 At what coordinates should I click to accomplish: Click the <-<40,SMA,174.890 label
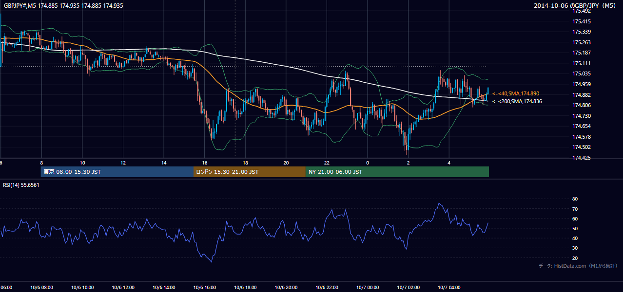tap(516, 93)
